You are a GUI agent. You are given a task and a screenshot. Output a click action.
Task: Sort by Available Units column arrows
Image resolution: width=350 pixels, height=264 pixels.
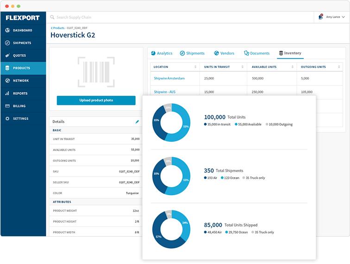click(293, 67)
